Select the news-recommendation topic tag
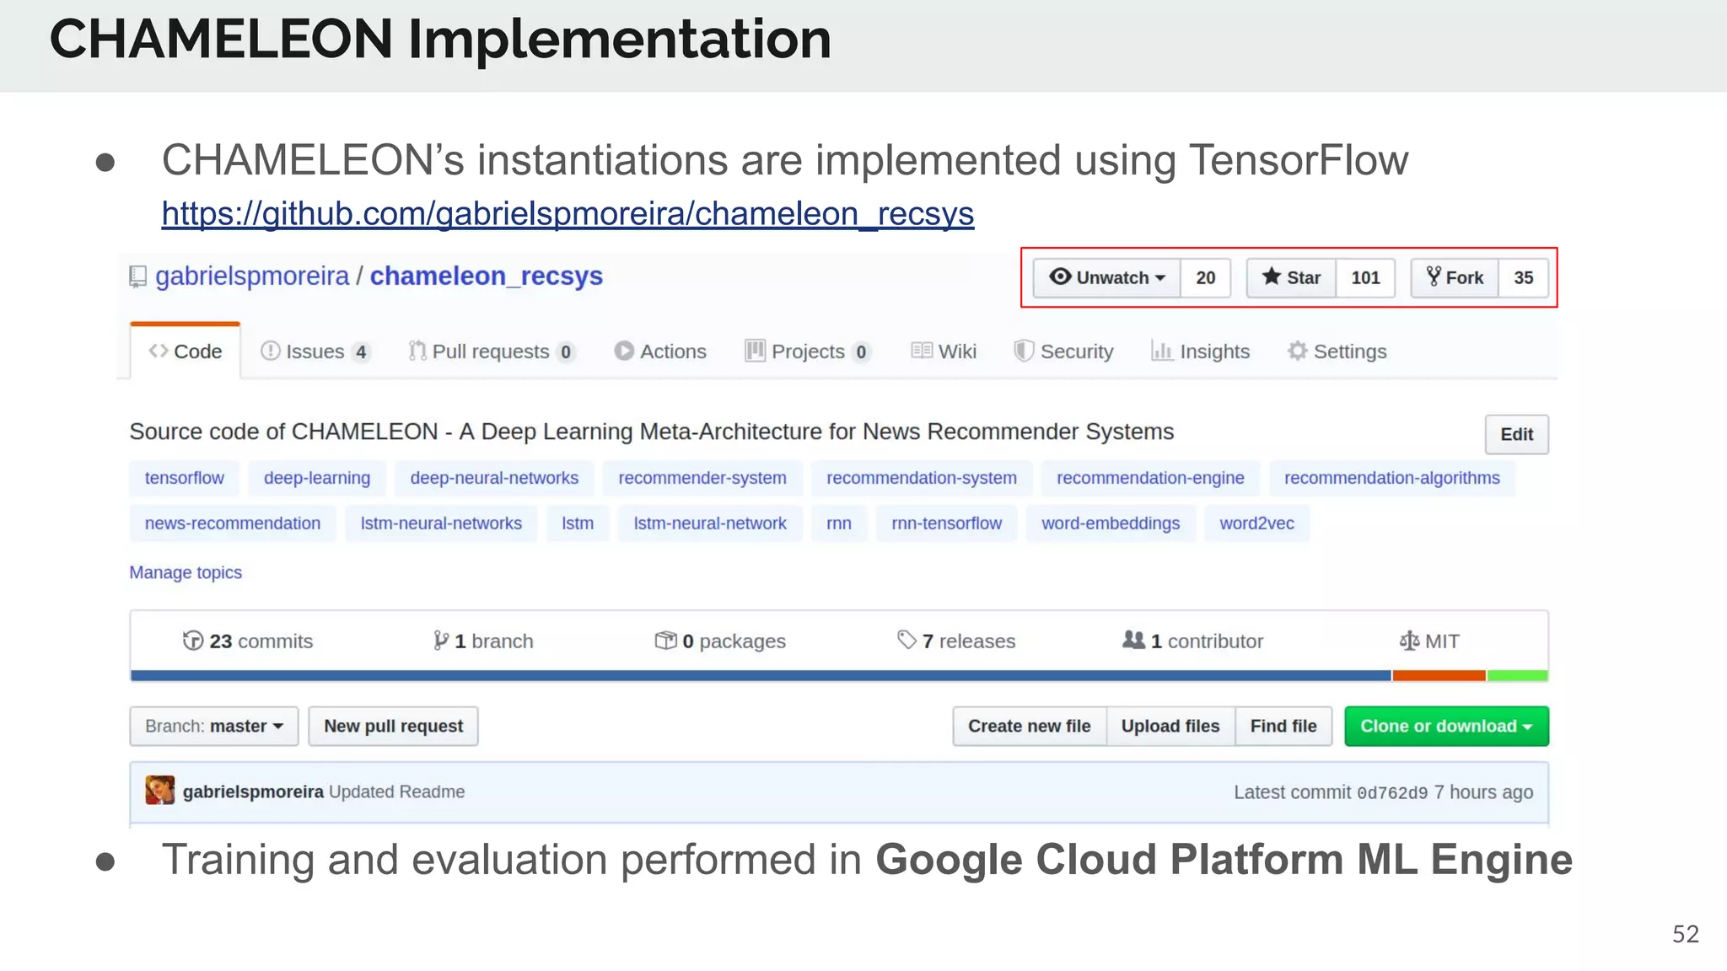Viewport: 1727px width, 971px height. 233,523
